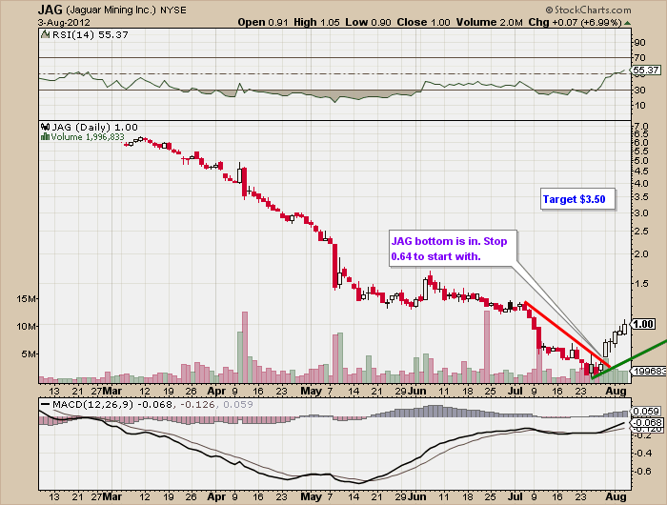Click the Aug label under the MACD panel
667x505 pixels.
coord(616,496)
